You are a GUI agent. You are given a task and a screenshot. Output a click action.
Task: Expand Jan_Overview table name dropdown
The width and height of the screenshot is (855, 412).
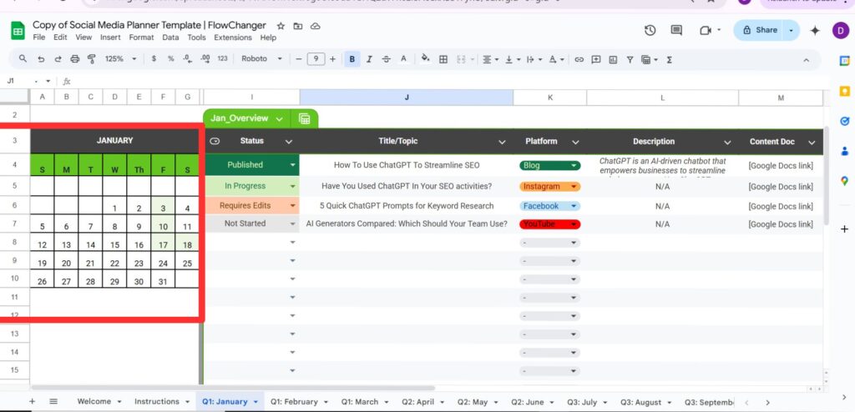[279, 118]
